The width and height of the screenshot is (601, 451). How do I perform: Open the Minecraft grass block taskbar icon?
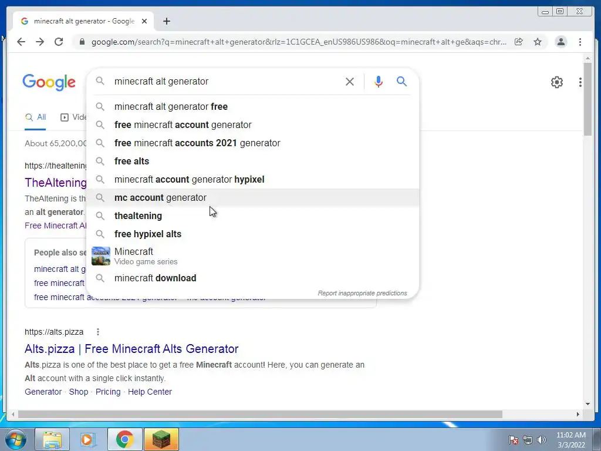pos(161,439)
